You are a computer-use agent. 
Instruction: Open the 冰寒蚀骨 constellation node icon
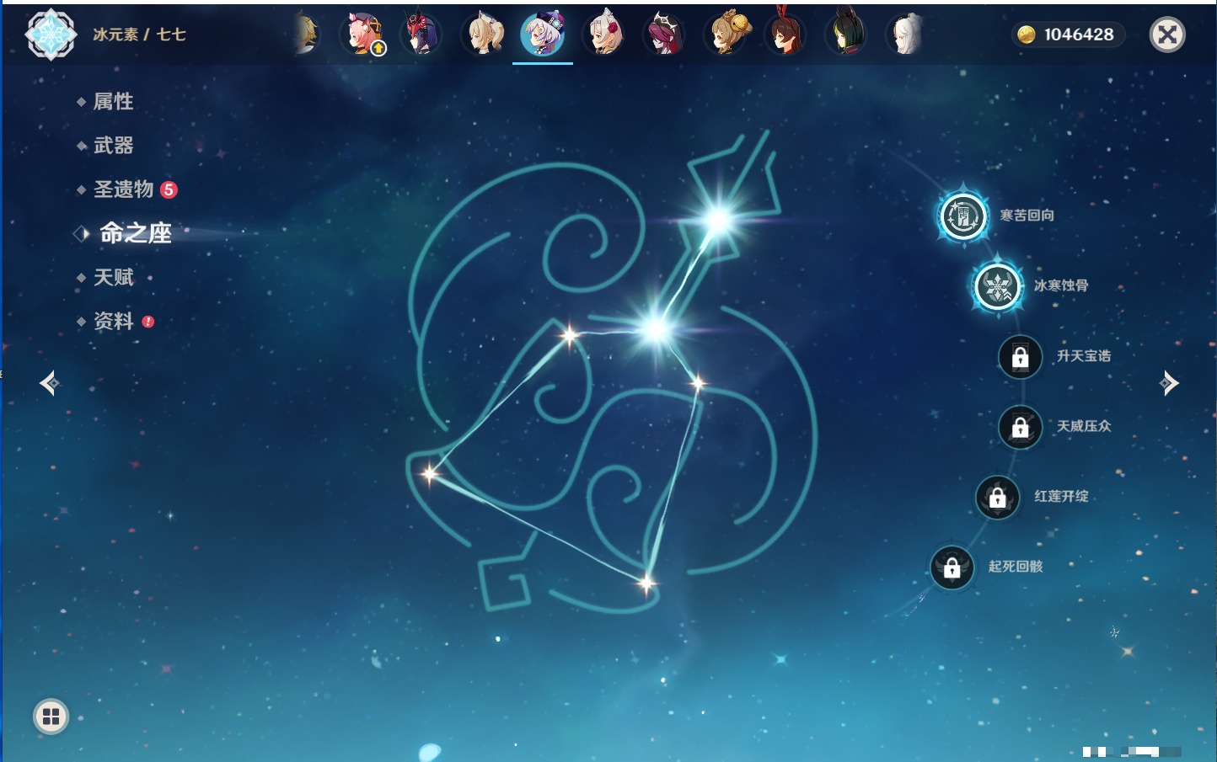tap(998, 286)
